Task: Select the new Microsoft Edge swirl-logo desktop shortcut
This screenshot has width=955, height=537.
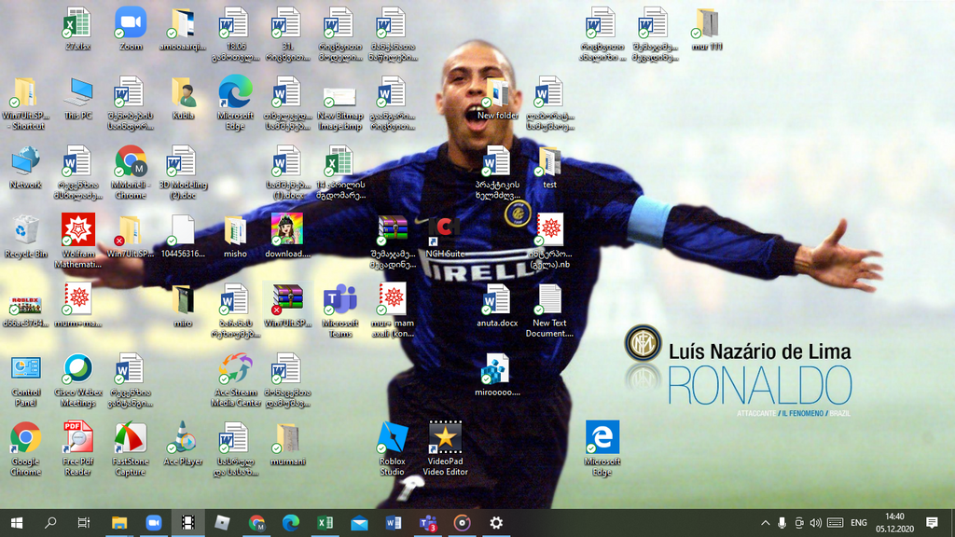Action: [235, 103]
